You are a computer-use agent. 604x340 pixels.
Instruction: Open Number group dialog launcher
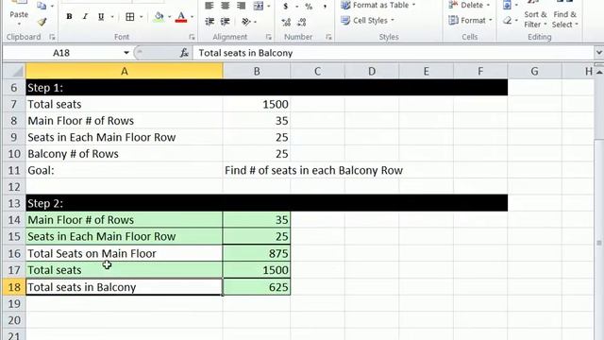328,37
